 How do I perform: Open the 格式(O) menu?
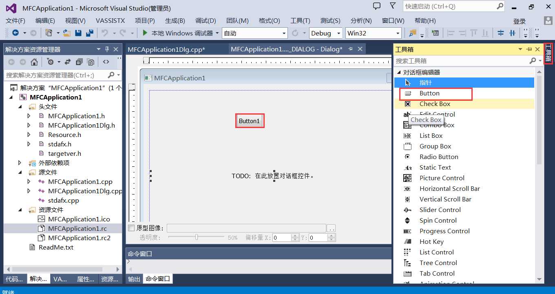pos(269,21)
